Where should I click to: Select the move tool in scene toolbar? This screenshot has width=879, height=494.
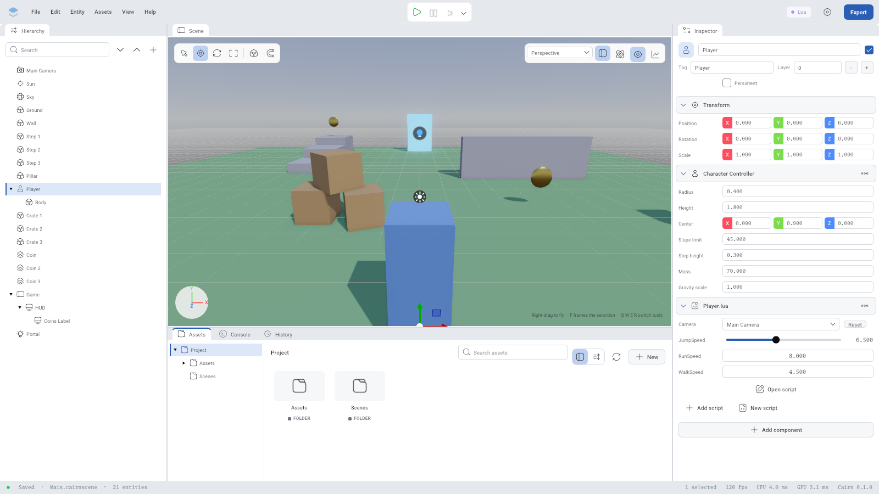pos(201,53)
